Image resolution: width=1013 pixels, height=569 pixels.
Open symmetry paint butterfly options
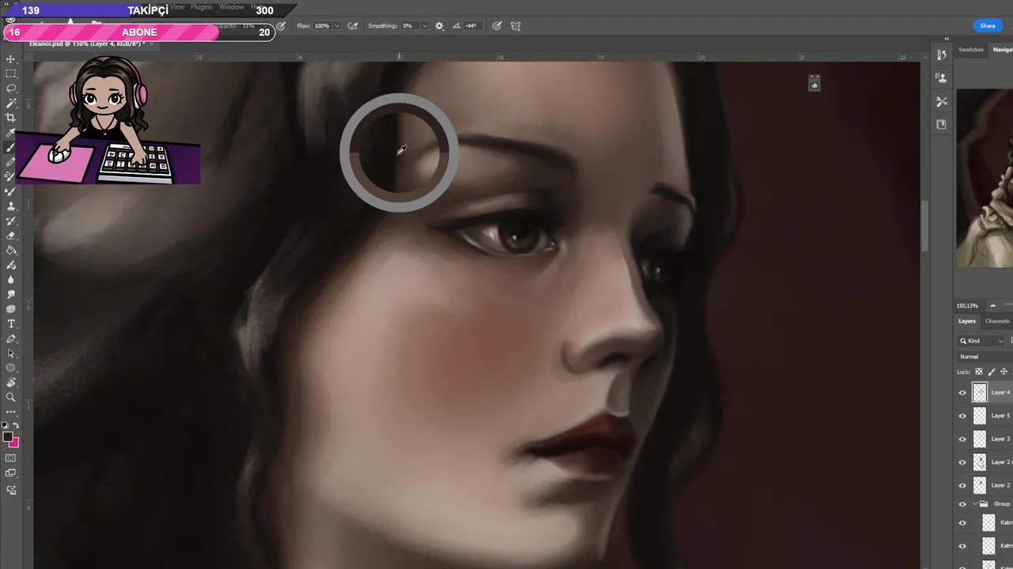pyautogui.click(x=516, y=26)
